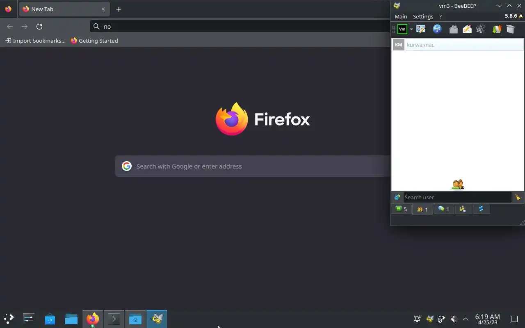Focus the Search user field
Screen dimensions: 525x328
tap(457, 197)
